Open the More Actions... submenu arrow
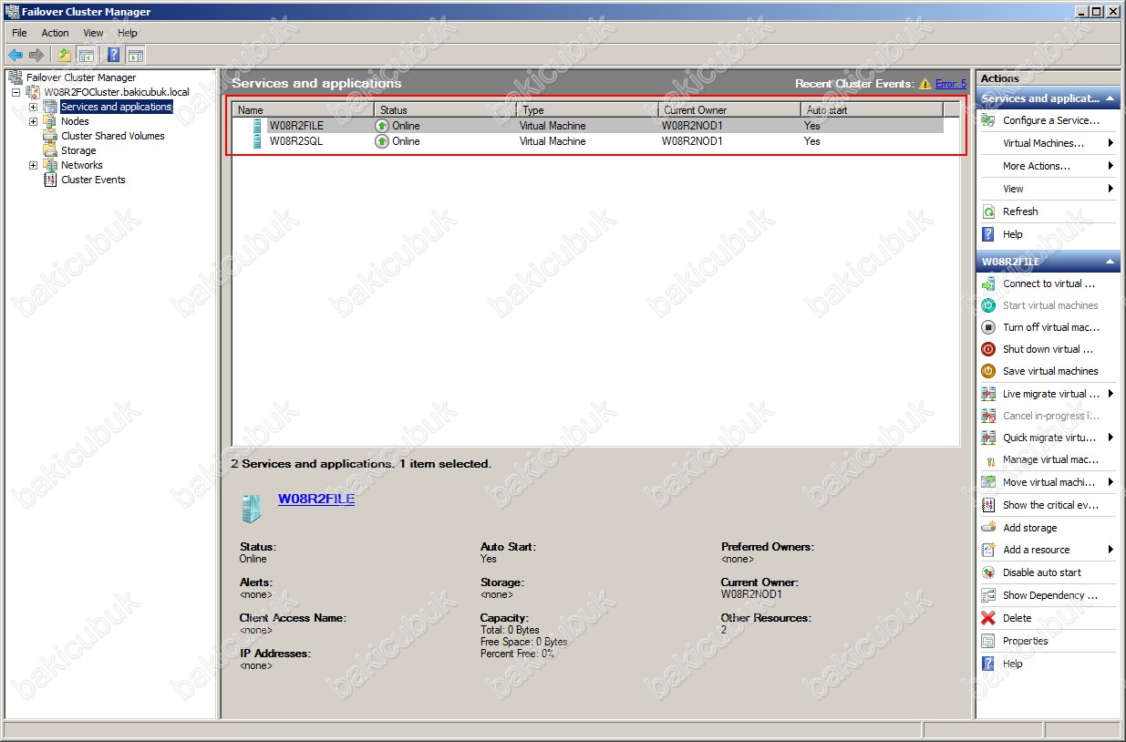1126x742 pixels. pos(1111,166)
